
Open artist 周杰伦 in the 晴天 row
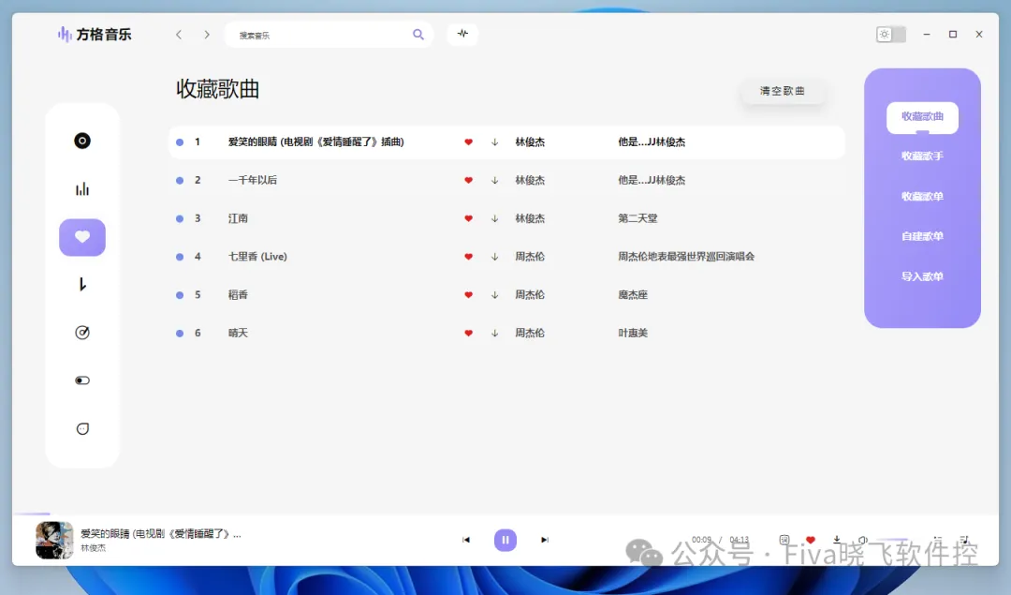530,333
